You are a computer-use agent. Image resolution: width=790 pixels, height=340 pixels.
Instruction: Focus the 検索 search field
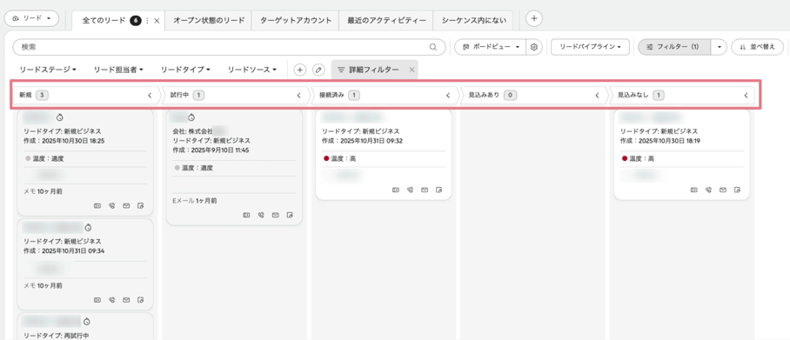click(229, 47)
